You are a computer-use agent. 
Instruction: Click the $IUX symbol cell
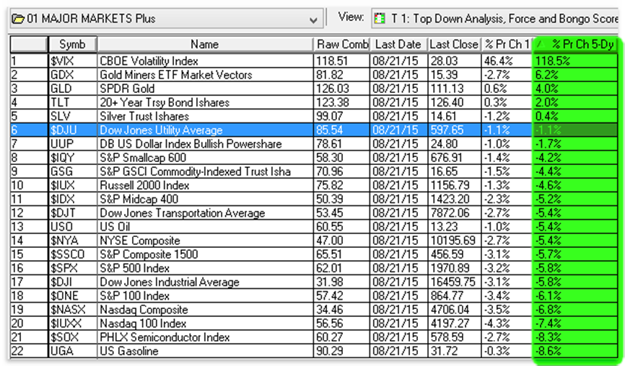[x=73, y=185]
